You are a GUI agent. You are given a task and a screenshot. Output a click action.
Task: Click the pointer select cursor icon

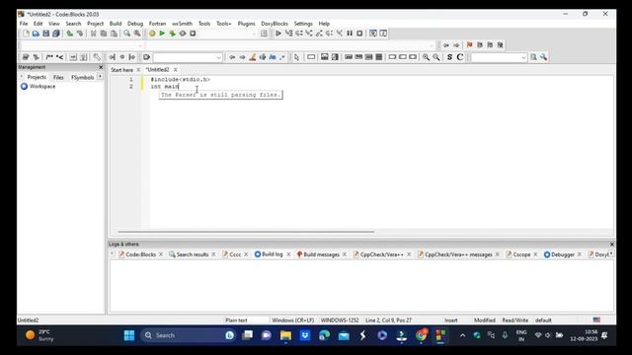click(296, 57)
